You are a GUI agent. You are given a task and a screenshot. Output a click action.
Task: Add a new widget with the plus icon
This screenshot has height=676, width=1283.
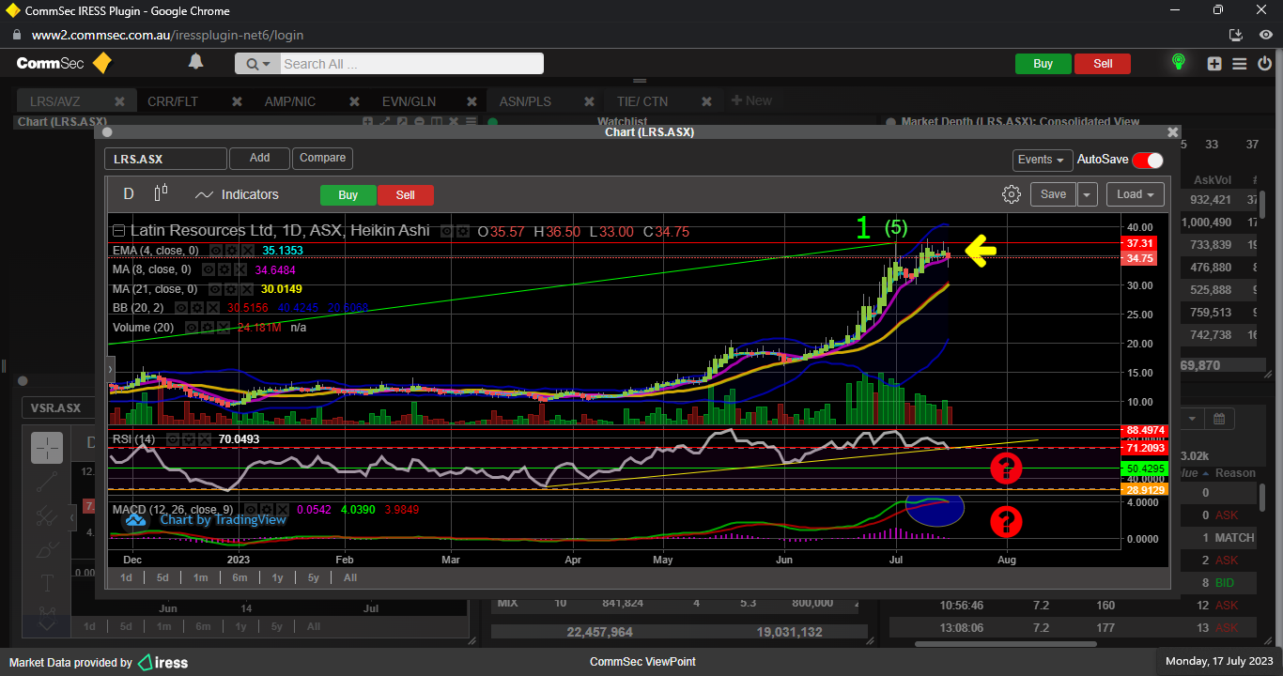[x=1214, y=64]
